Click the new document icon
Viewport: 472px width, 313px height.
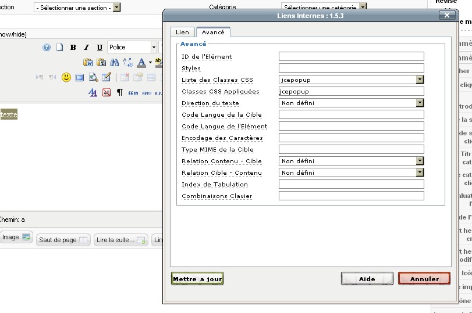click(x=59, y=48)
